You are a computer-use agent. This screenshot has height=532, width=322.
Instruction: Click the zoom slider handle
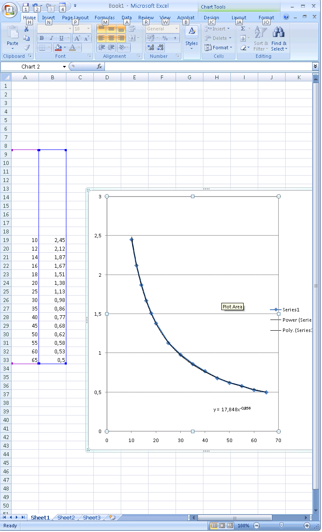coord(281,526)
